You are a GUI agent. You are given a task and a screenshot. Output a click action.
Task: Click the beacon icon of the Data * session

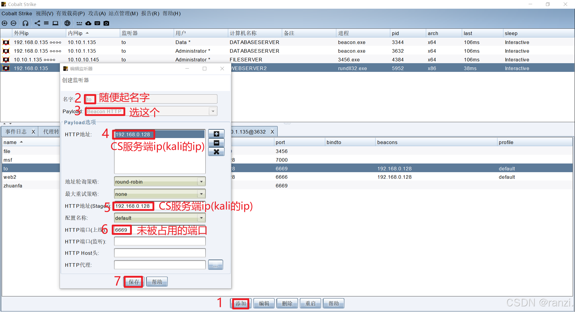[x=6, y=42]
